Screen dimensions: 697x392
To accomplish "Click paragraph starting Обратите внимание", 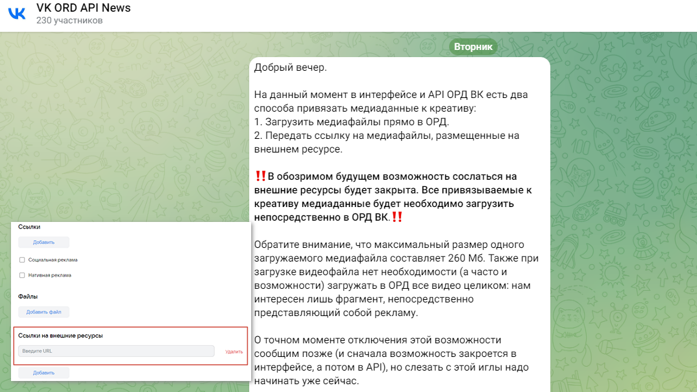I will tap(396, 278).
